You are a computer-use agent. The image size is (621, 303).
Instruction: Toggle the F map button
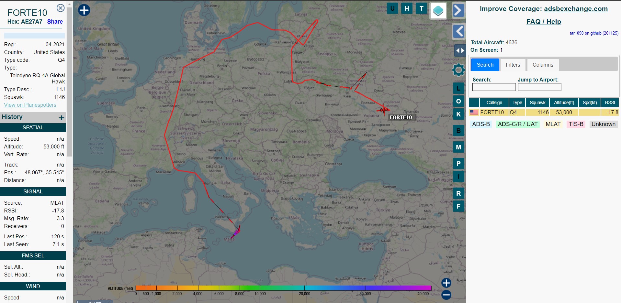point(458,206)
